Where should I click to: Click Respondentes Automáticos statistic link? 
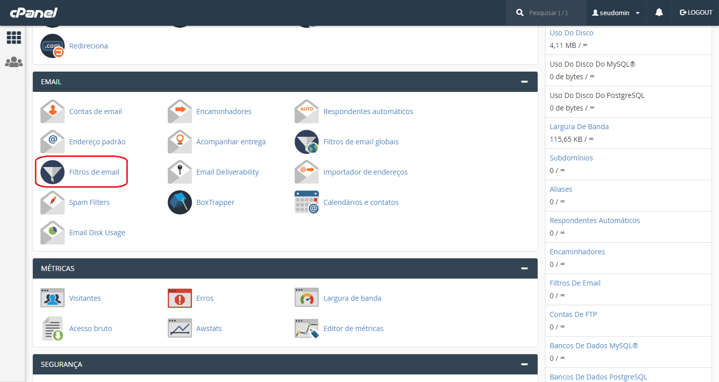pyautogui.click(x=595, y=221)
